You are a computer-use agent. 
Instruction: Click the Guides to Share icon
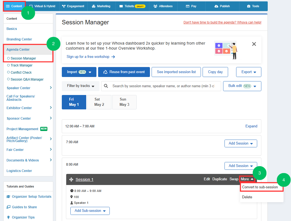(8, 207)
